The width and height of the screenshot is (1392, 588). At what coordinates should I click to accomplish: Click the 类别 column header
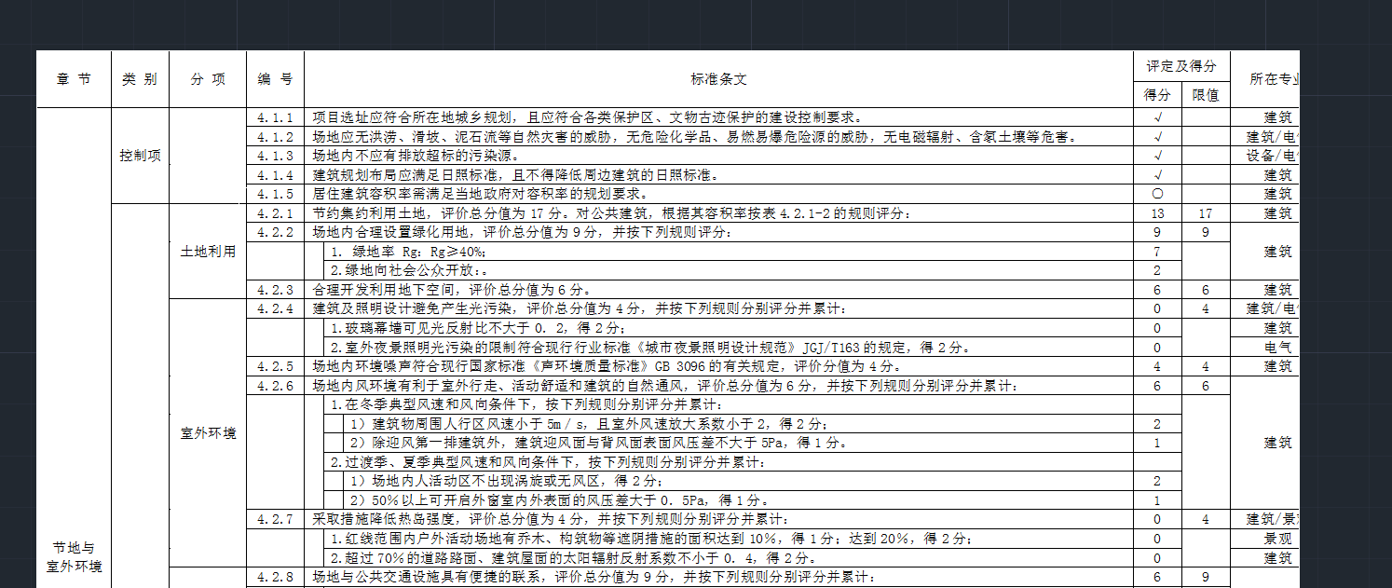click(140, 79)
